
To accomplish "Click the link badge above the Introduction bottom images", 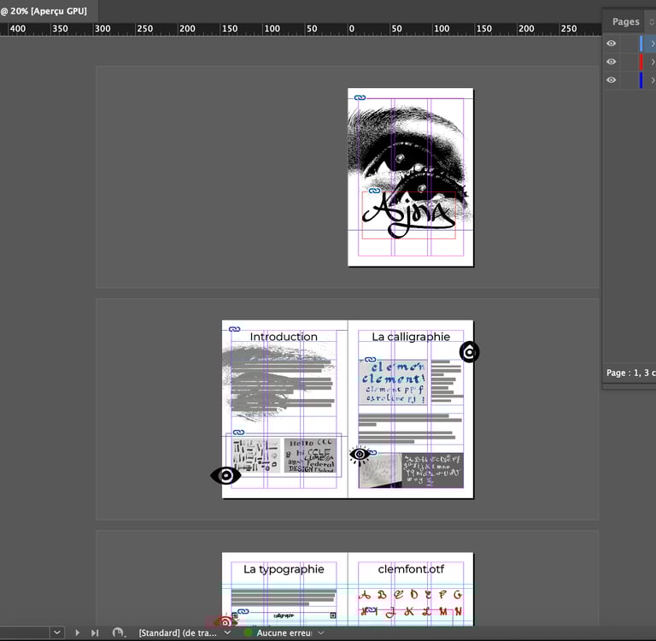I will (238, 432).
